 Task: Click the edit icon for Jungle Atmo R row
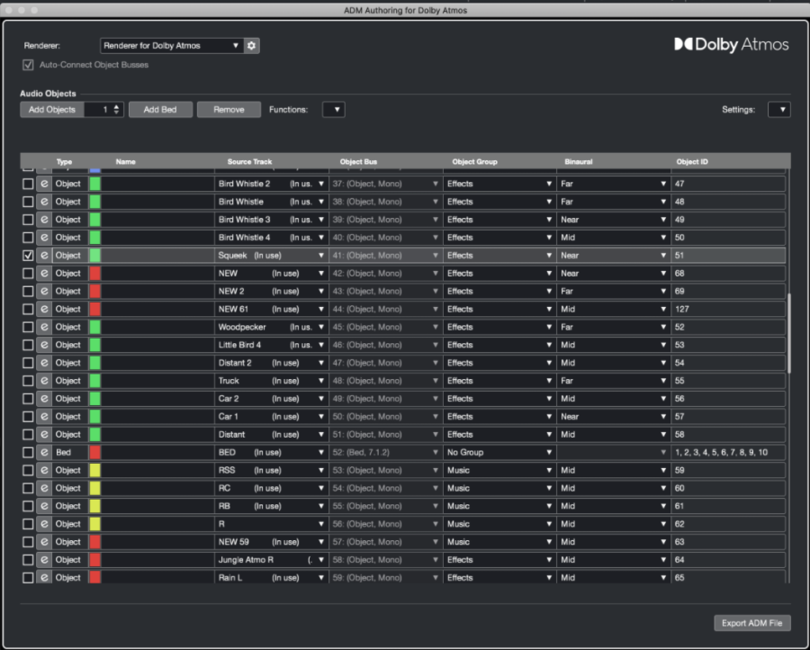coord(44,560)
